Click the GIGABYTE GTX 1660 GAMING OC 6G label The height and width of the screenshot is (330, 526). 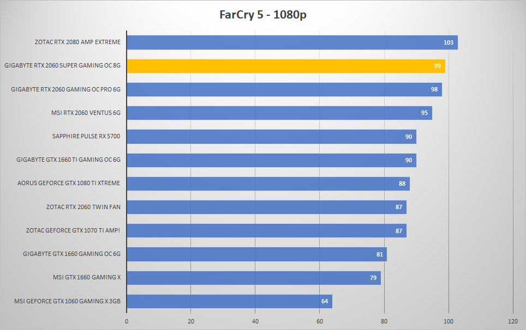pyautogui.click(x=72, y=254)
